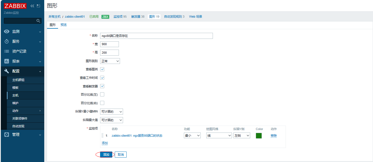Click the blue 添加 button
Screen dimensions: 373x162
[106, 155]
